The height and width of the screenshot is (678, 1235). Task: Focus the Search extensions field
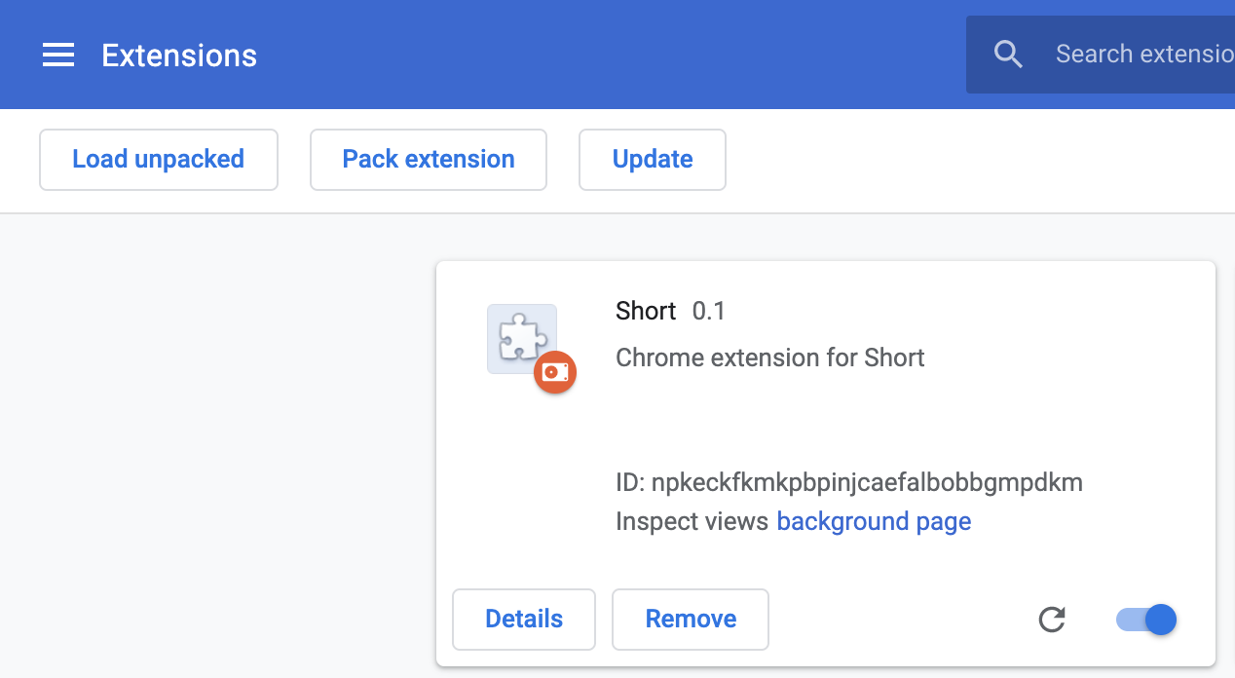[x=1101, y=55]
